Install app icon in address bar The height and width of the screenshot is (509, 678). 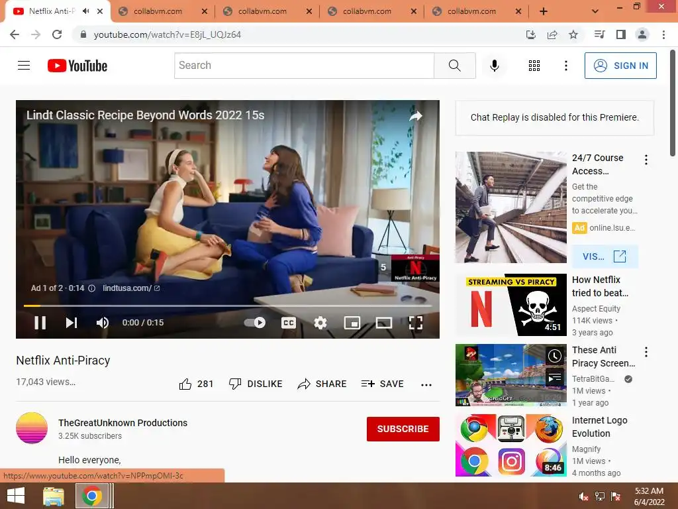pos(530,34)
